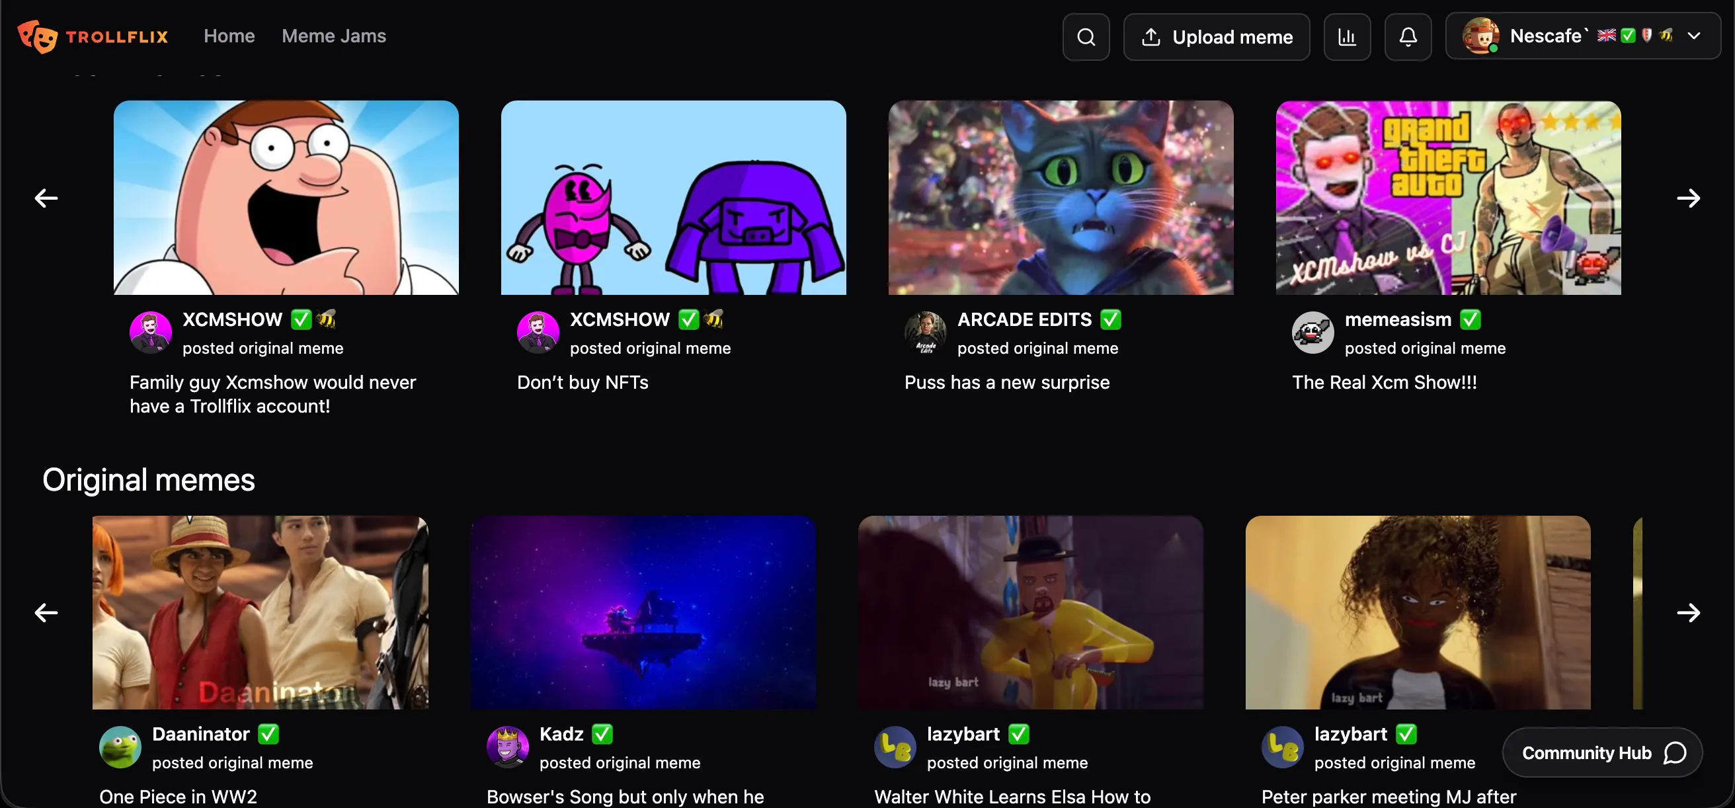The image size is (1735, 808).
Task: Open lazybart name on Peter parker post
Action: [1350, 734]
